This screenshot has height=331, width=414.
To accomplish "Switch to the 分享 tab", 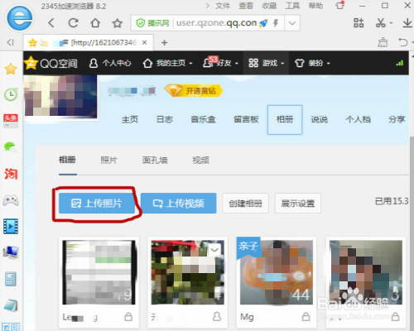I will coord(397,119).
